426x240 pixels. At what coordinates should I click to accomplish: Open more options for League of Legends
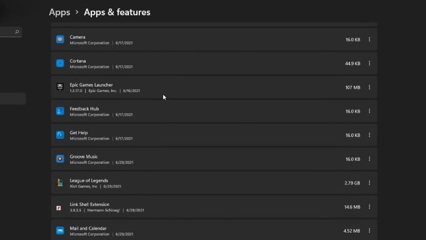[x=369, y=183]
